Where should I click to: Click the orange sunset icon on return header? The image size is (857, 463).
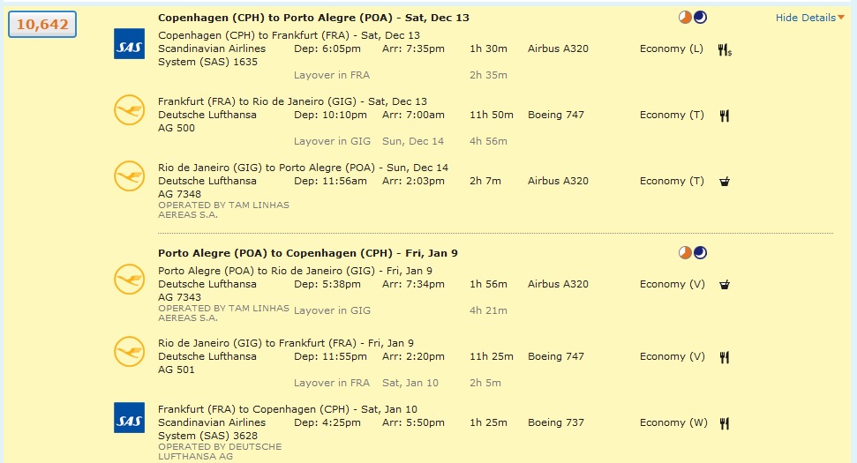(685, 253)
